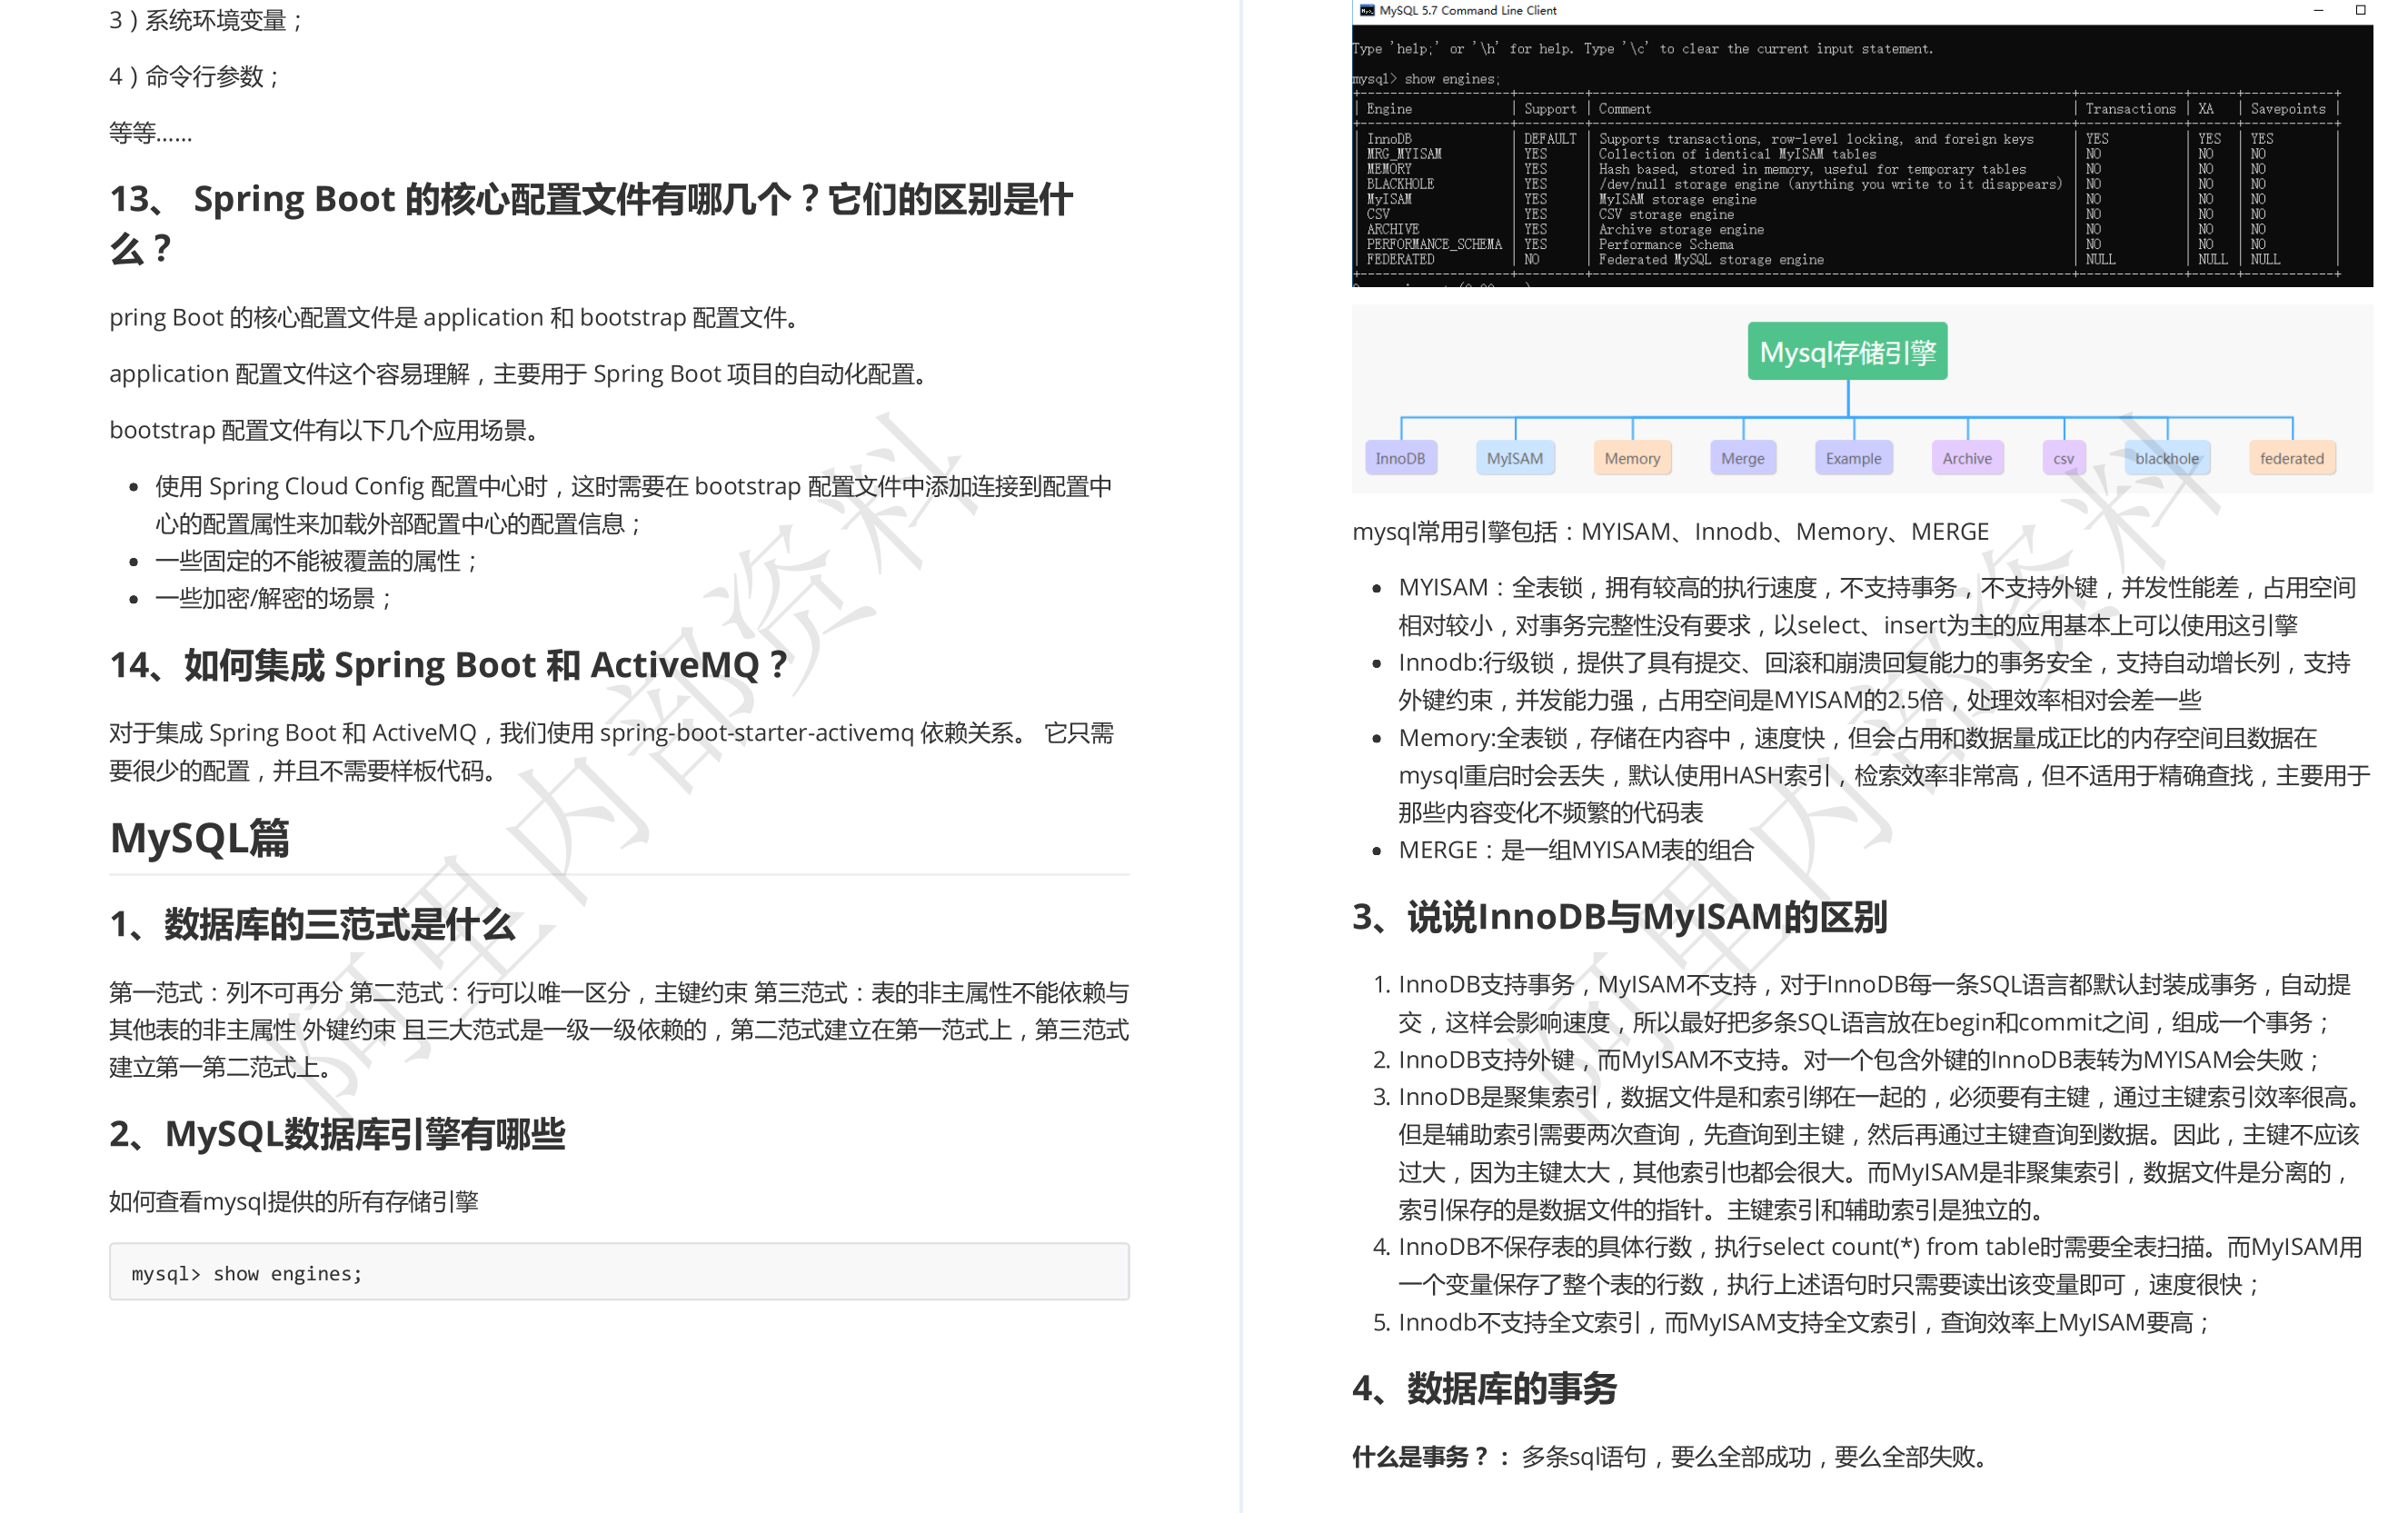Click the green Mysql存储引擎 root node
Screen dimensions: 2408x1513
pos(1847,351)
